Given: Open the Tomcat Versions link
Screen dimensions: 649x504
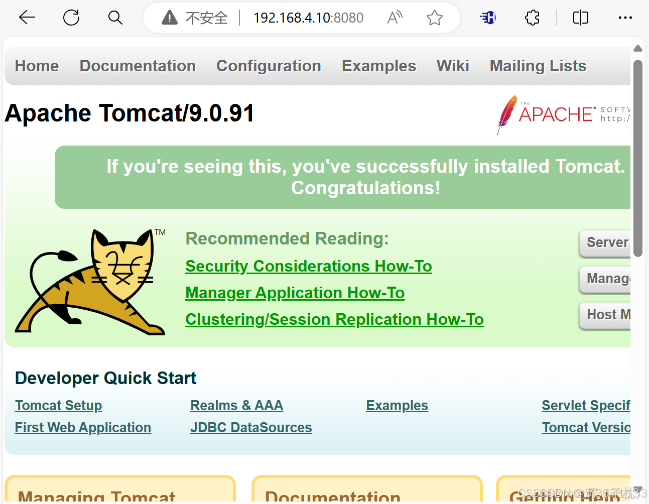Looking at the screenshot, I should (x=586, y=428).
